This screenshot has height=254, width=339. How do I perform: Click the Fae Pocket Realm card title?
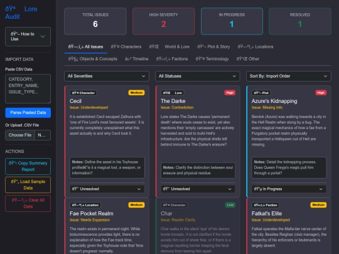(92, 213)
